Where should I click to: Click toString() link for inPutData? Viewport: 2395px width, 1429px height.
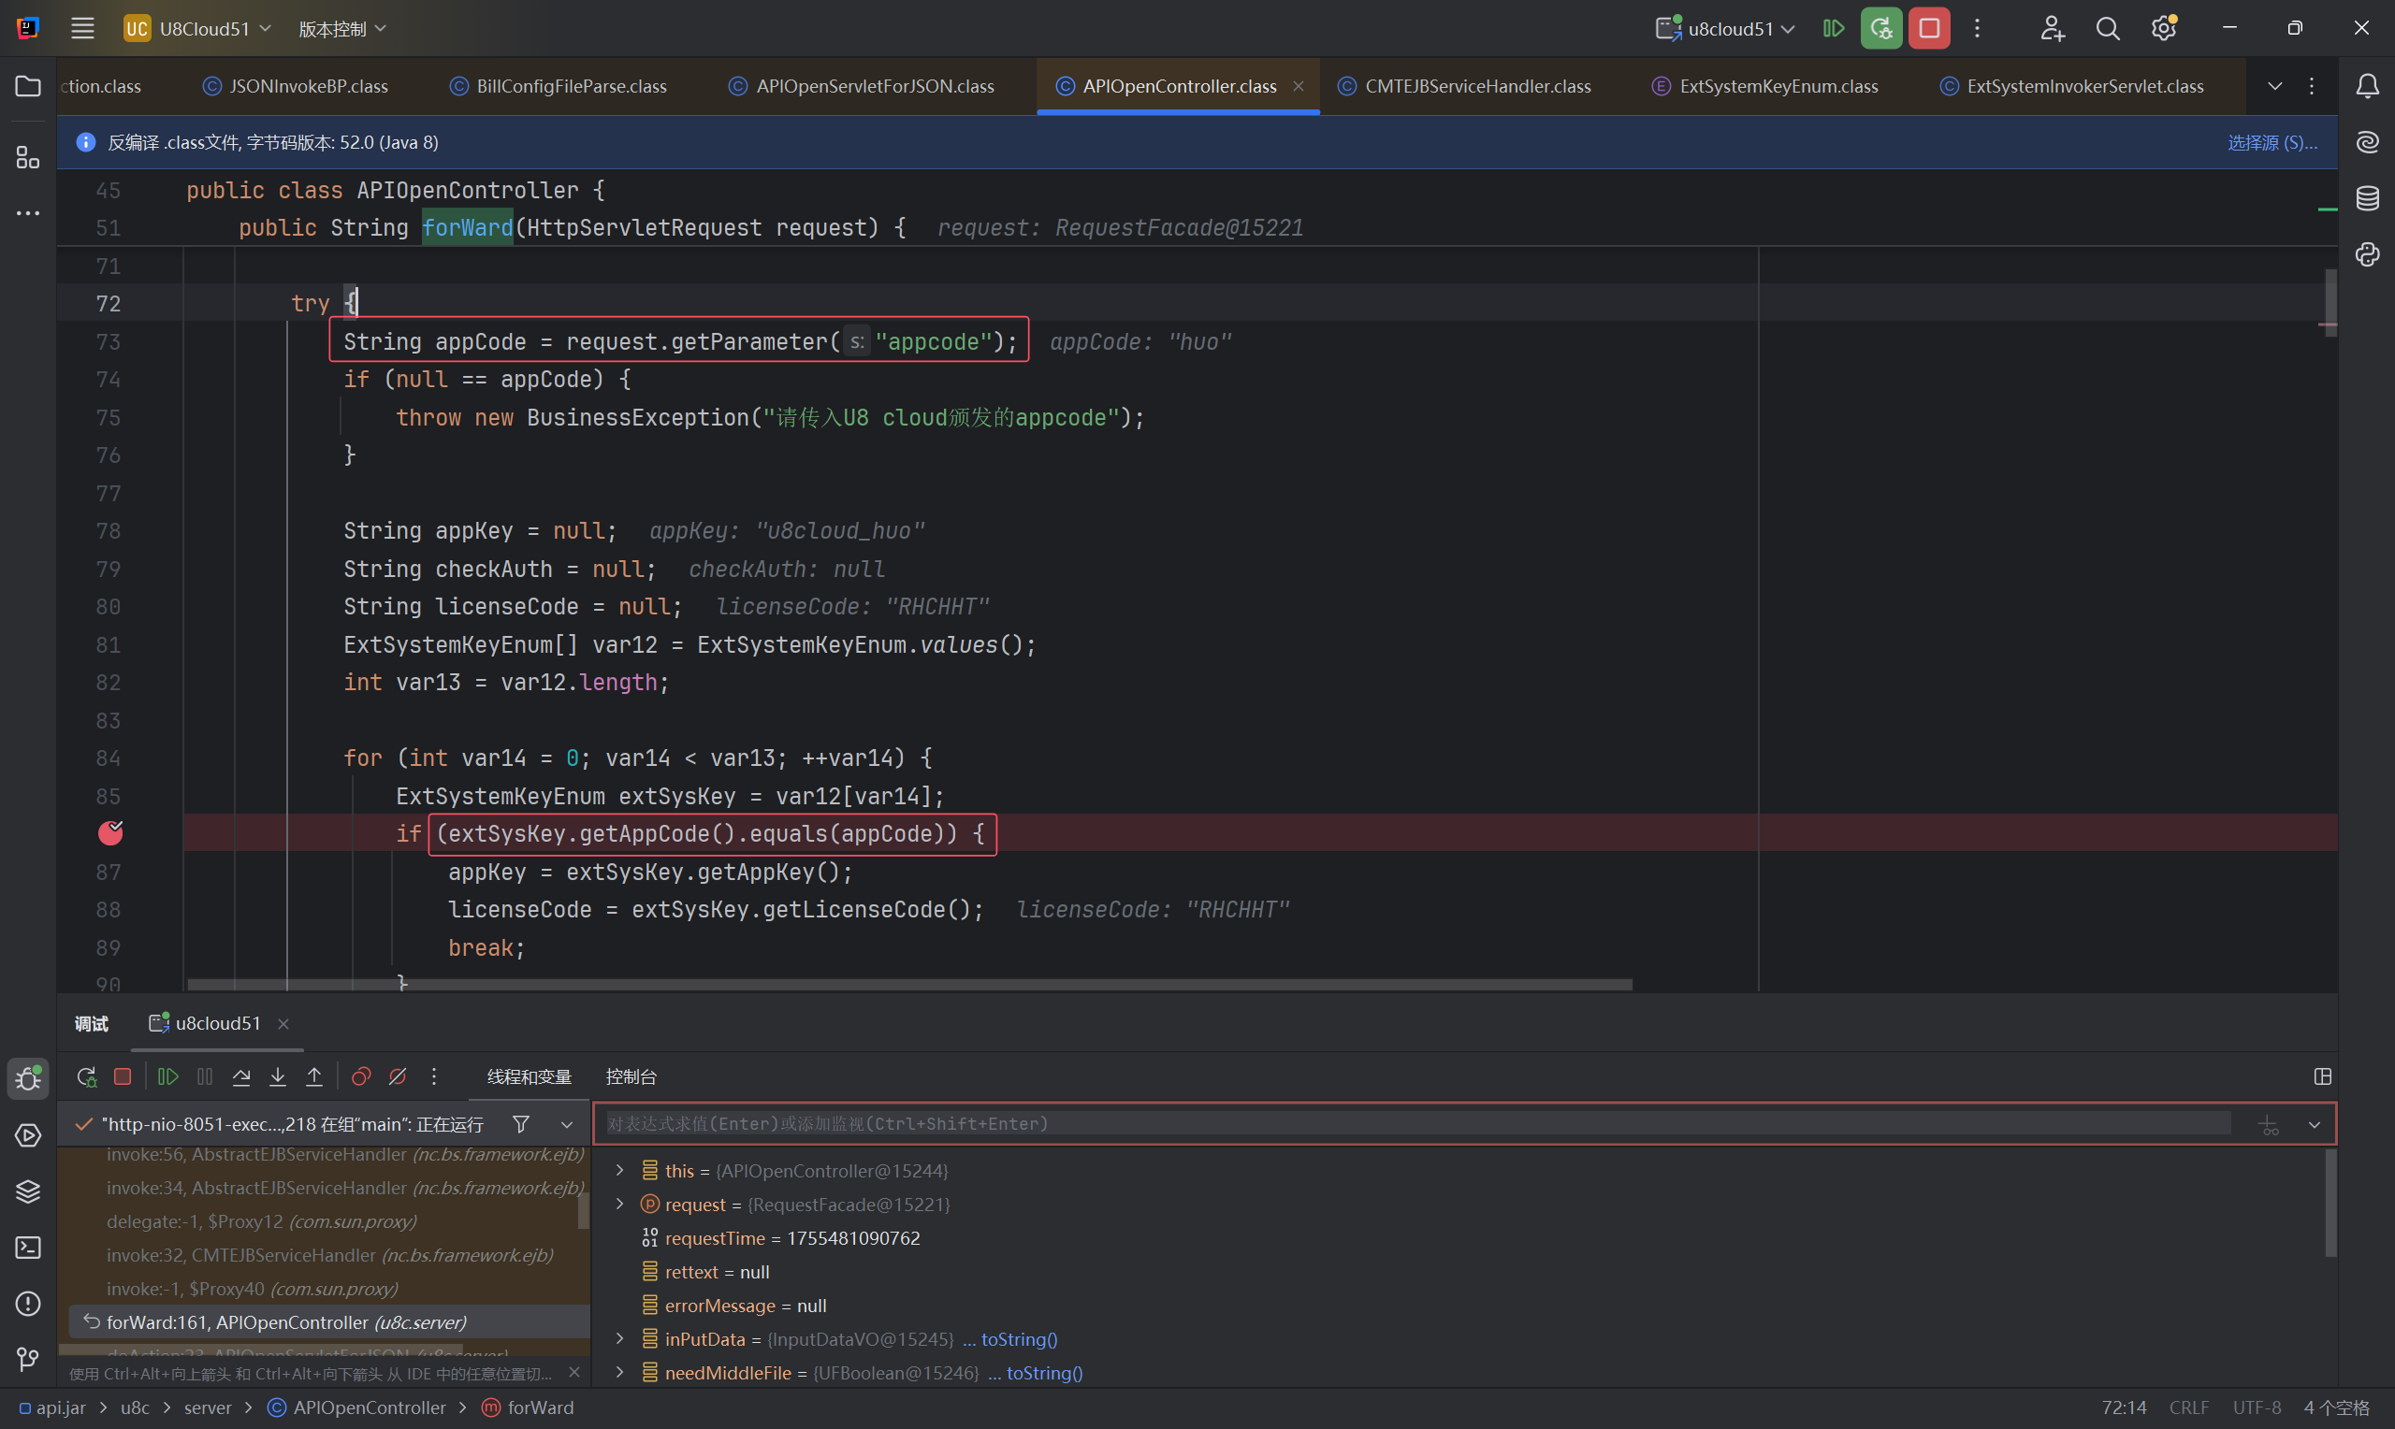[1019, 1338]
